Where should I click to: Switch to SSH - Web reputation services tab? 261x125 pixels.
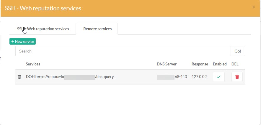pos(43,29)
